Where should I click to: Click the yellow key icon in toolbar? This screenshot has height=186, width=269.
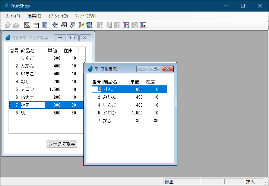[x=81, y=25]
